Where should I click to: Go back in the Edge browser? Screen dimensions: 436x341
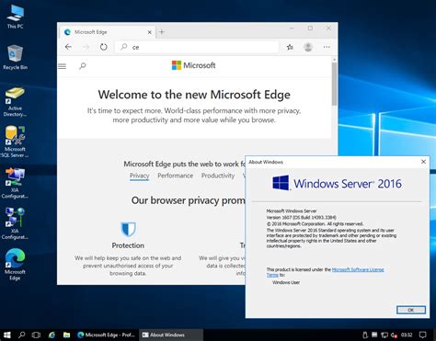68,47
